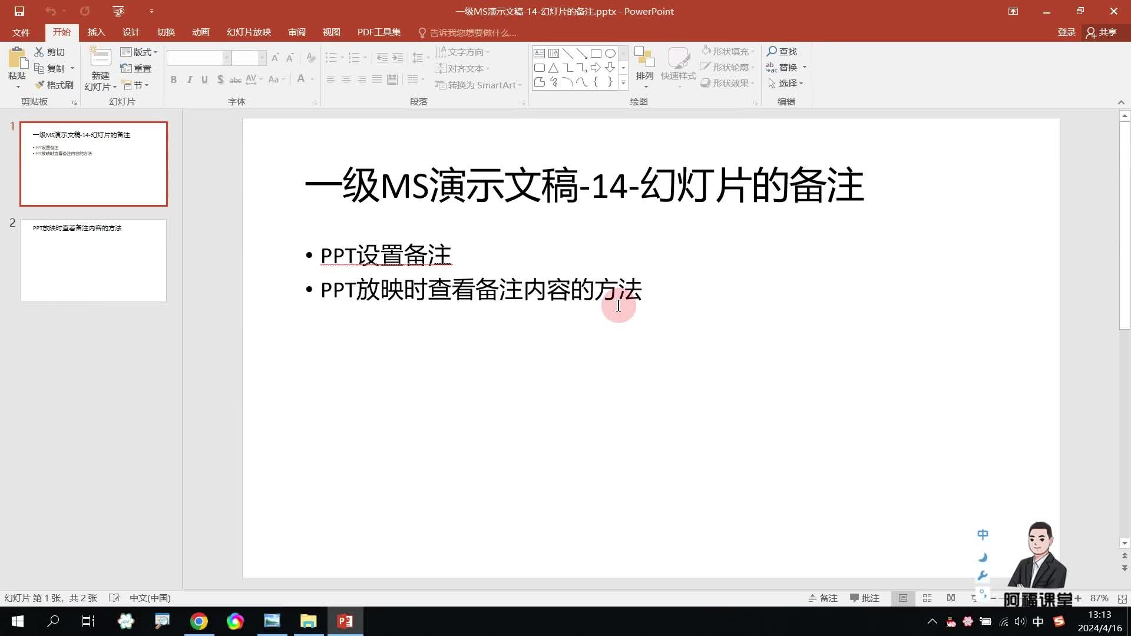Viewport: 1131px width, 636px height.
Task: Collapse the ribbon with chevron
Action: 1121,102
